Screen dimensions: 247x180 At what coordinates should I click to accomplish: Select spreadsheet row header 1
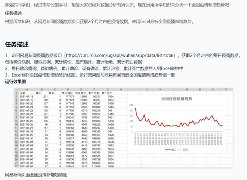click(x=16, y=93)
